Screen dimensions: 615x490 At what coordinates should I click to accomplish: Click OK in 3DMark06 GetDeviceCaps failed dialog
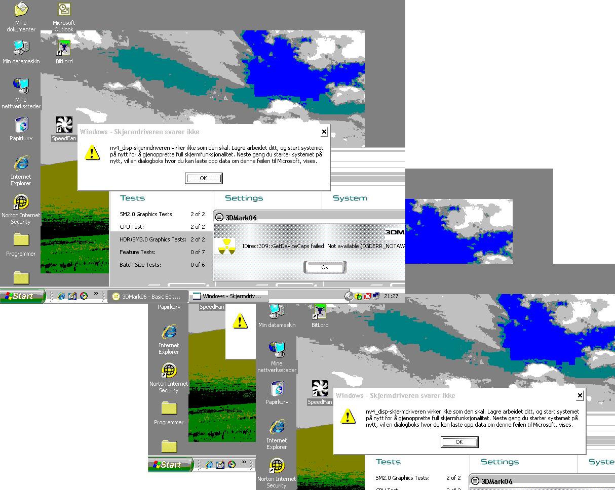(325, 267)
